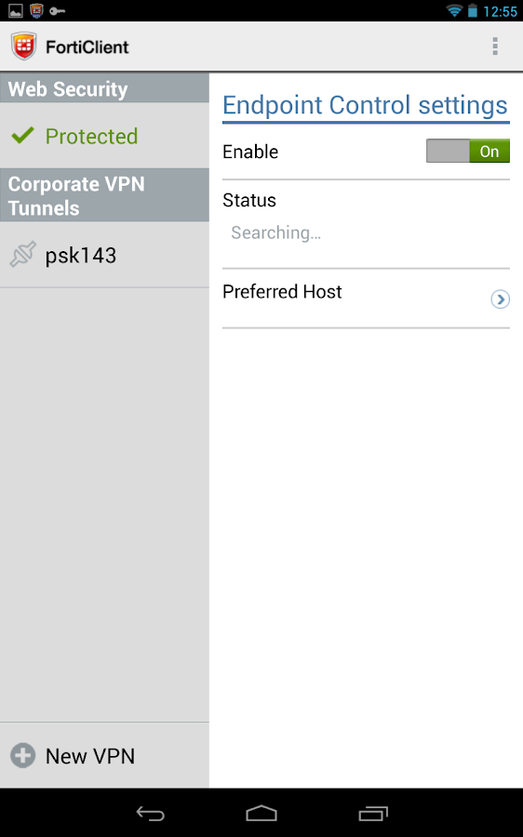Tap the Android back navigation icon
Viewport: 523px width, 837px height.
tap(150, 813)
